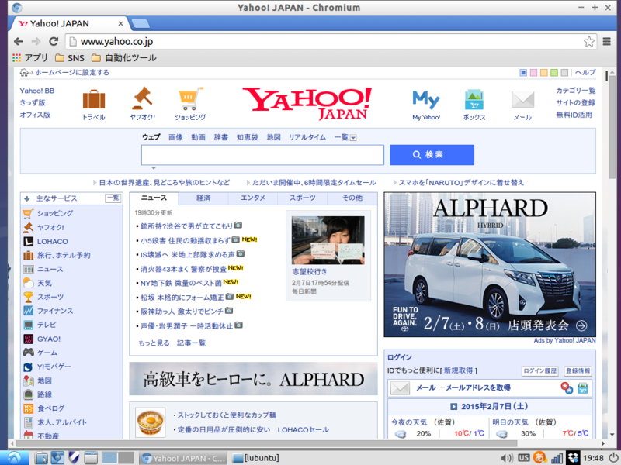Image resolution: width=621 pixels, height=465 pixels.
Task: Click the vertical page scrollbar thumb
Action: pos(612,126)
